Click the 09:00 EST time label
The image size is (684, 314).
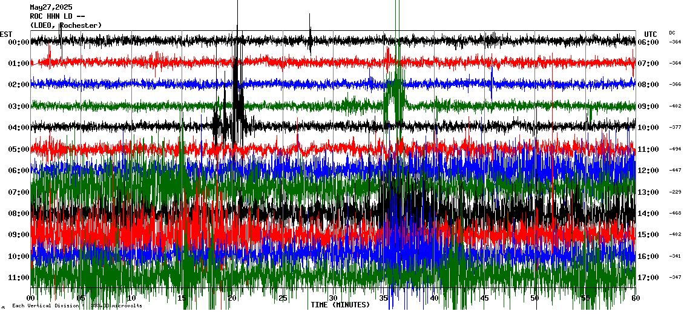[x=19, y=235]
